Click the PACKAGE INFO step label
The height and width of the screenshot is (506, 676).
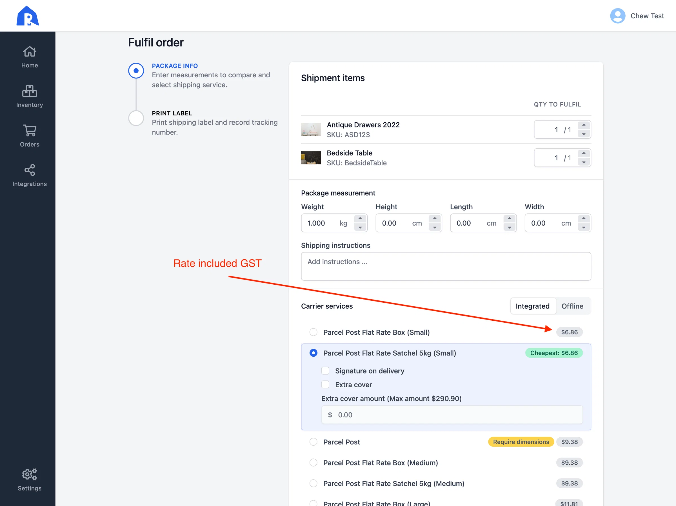tap(175, 66)
